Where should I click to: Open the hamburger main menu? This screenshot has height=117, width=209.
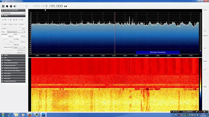[3, 6]
